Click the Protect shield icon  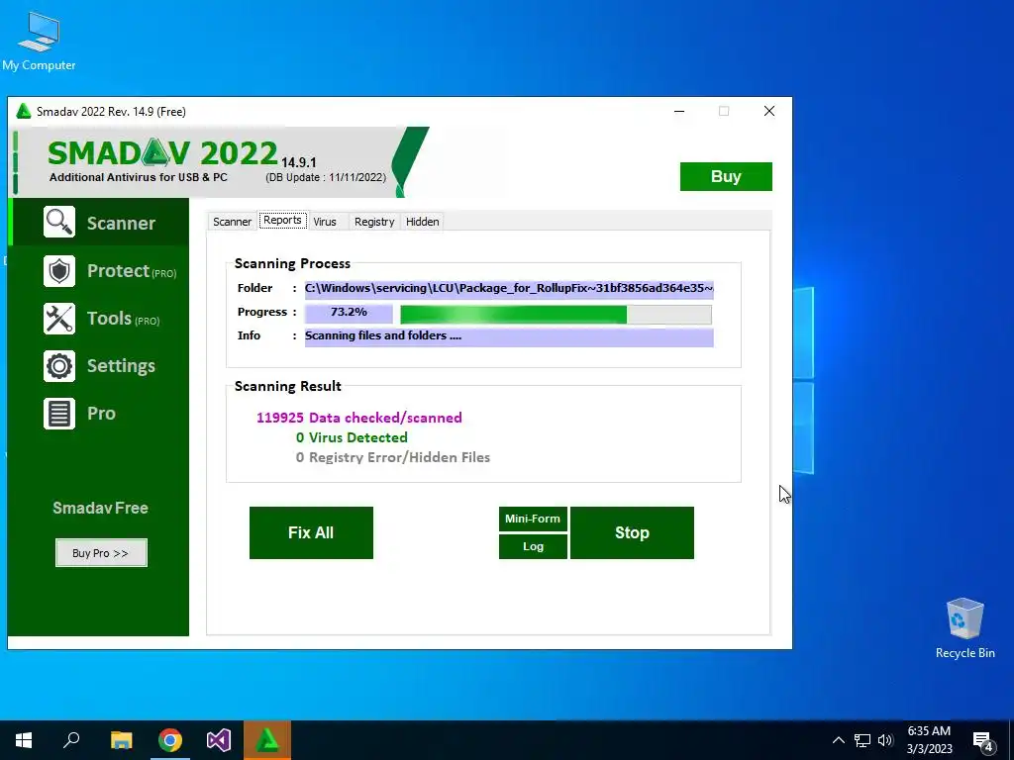(x=59, y=271)
